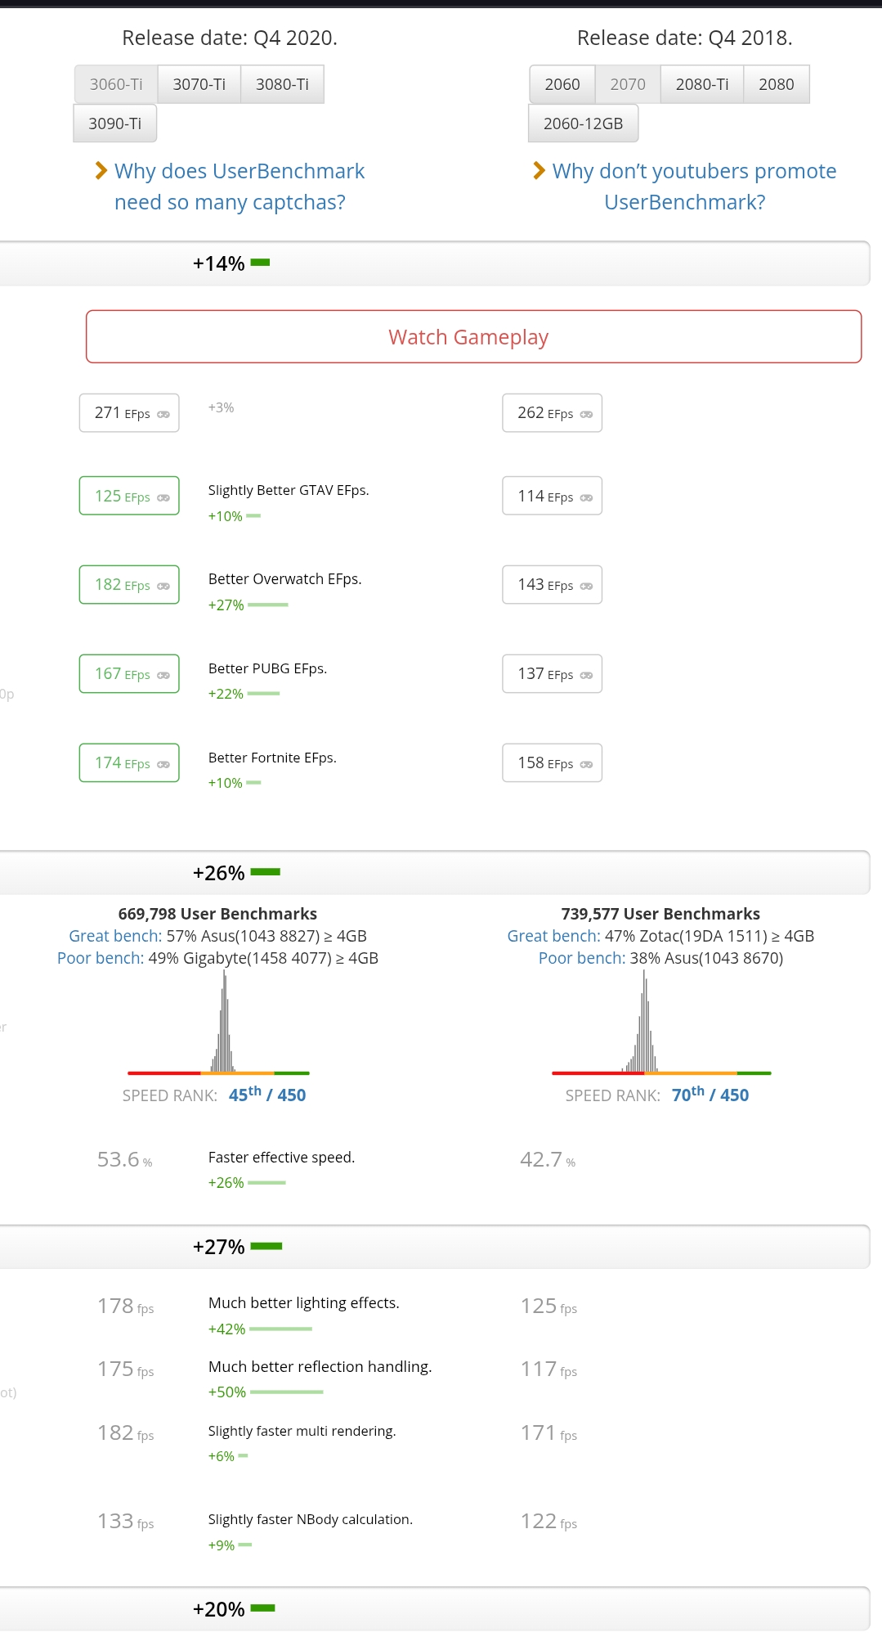Viewport: 882px width, 1637px height.
Task: Expand the +26% section header bar
Action: 433,873
